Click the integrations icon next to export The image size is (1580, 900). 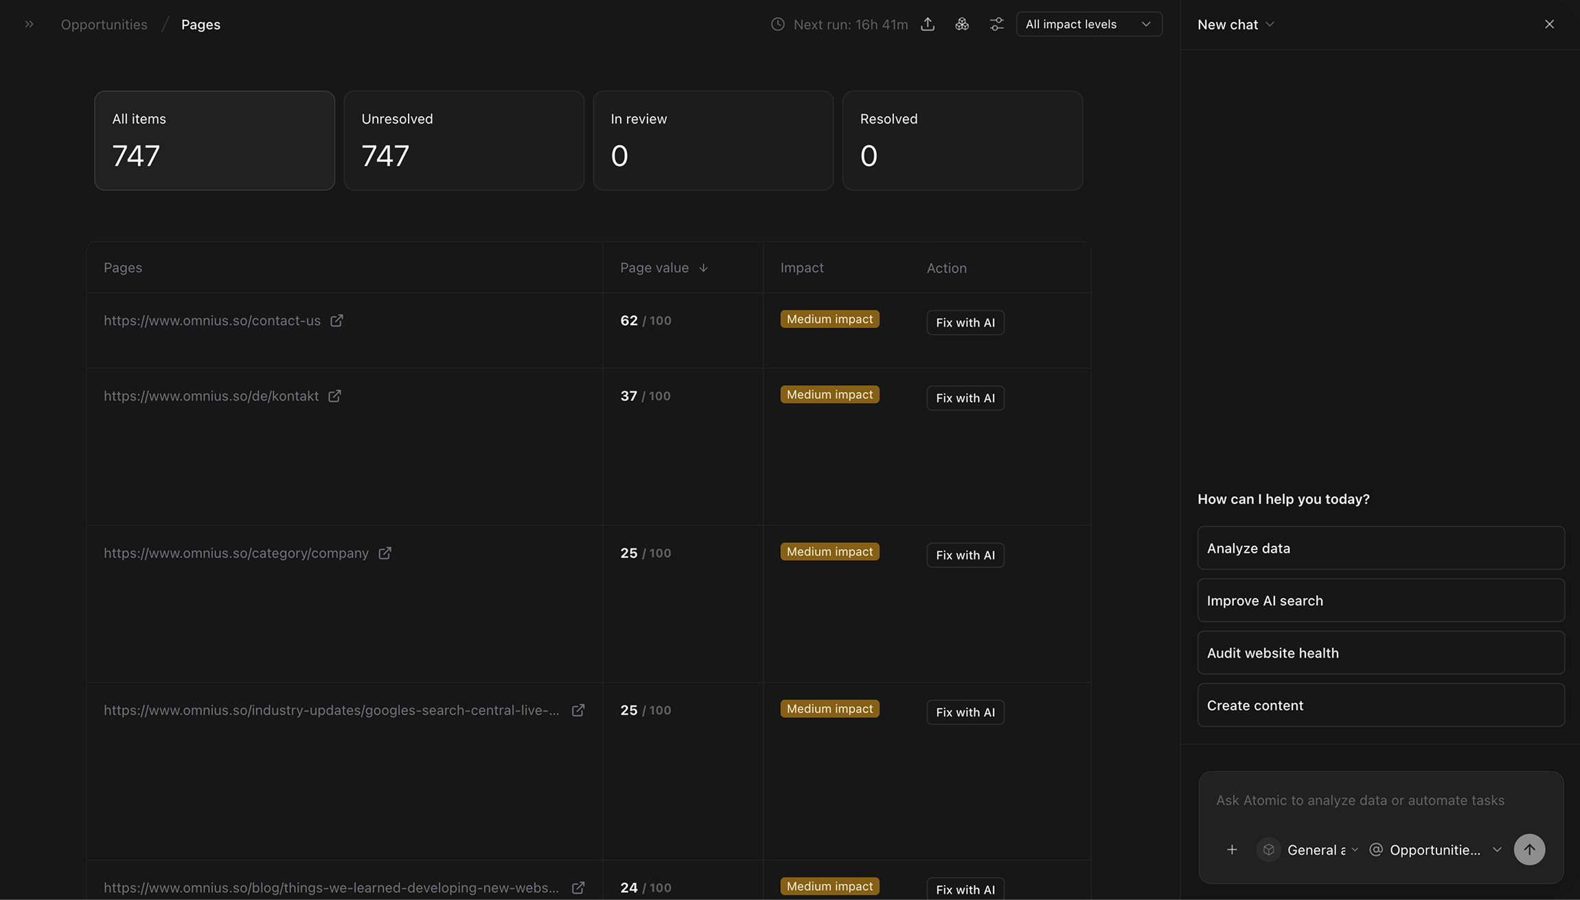(x=962, y=24)
